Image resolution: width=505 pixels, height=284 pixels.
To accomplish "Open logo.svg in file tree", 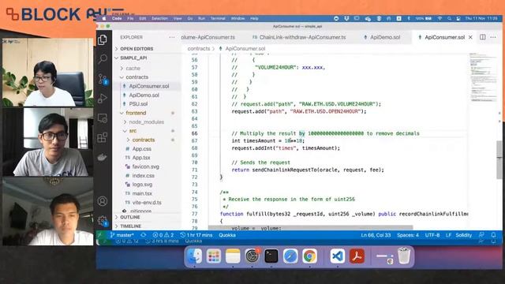I will pos(142,185).
